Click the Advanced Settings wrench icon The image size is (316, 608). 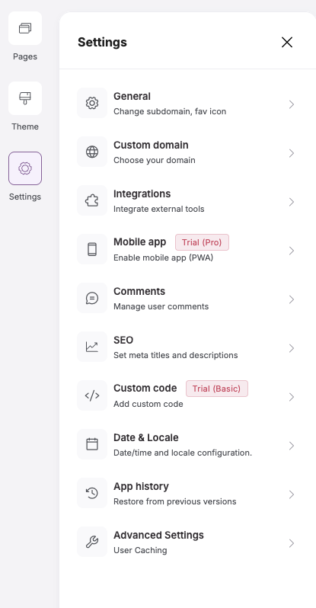92,542
